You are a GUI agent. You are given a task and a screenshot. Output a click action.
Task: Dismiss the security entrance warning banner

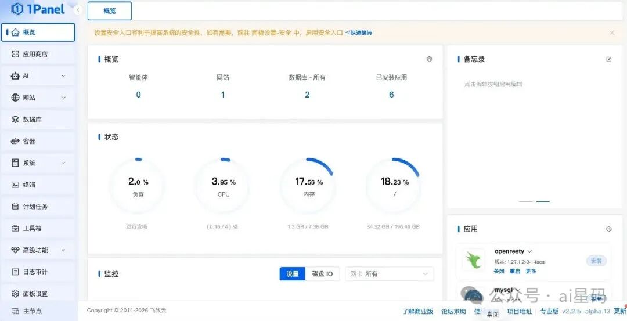pos(612,33)
